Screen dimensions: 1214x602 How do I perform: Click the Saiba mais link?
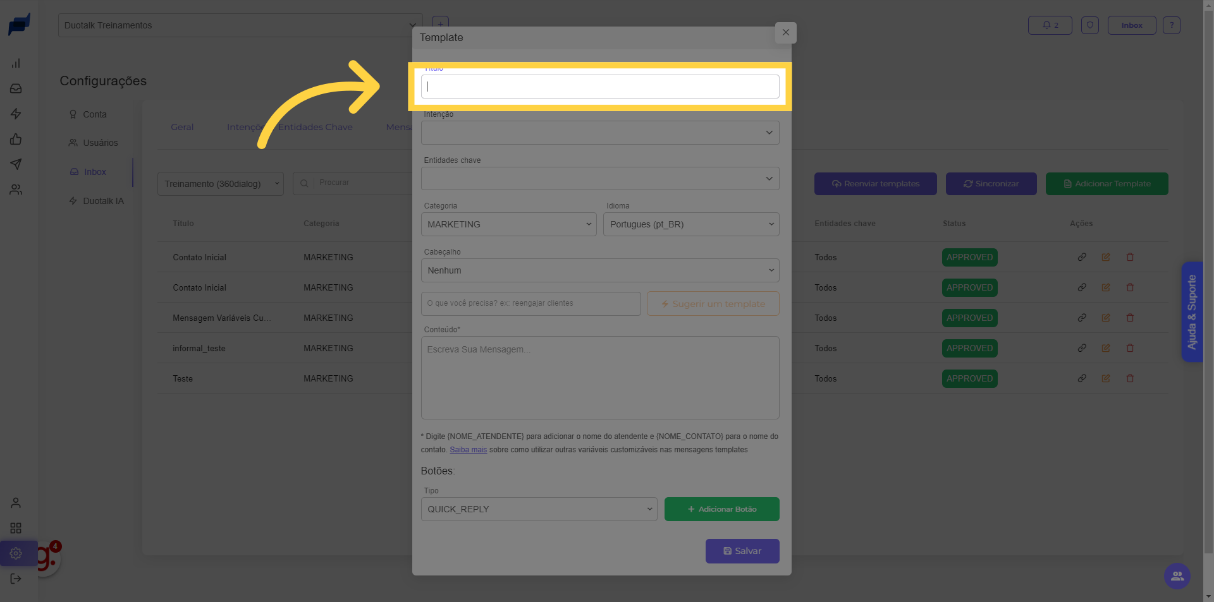coord(468,450)
